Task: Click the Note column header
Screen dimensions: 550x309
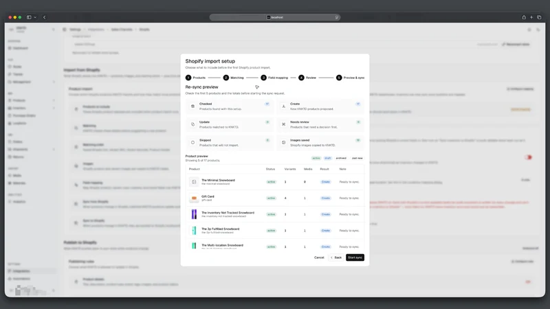Action: (342, 169)
